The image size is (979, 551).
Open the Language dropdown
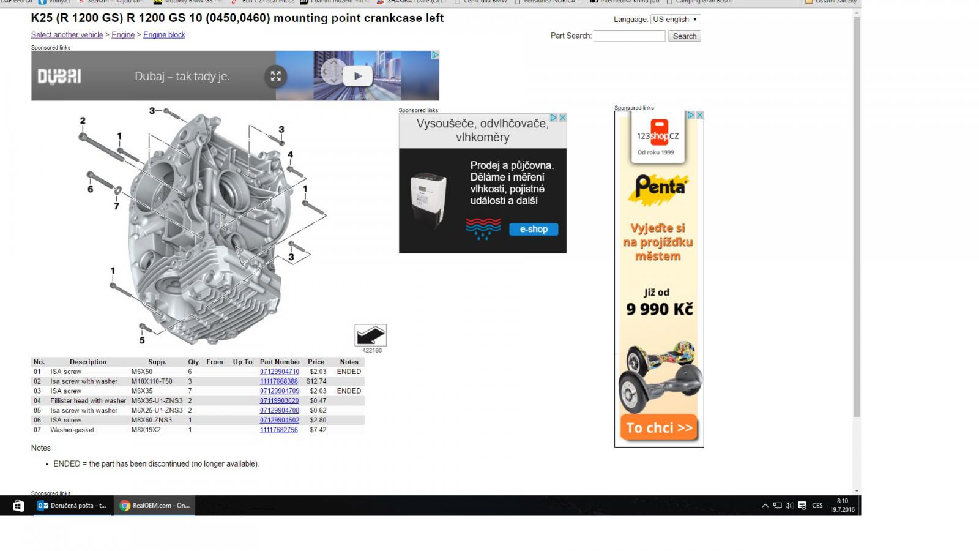tap(676, 20)
